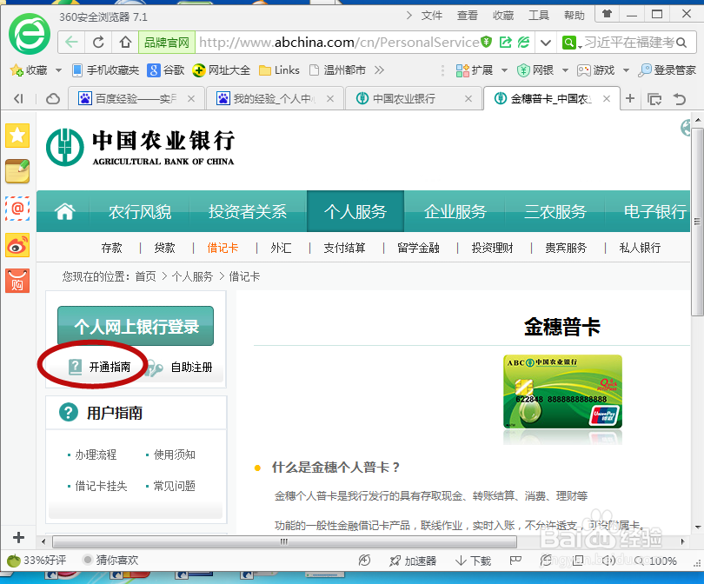The image size is (704, 584).
Task: Open the 登录管家 toolbar button
Action: click(667, 70)
